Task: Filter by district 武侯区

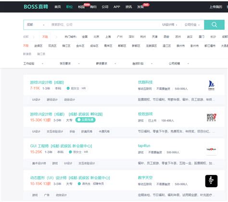Action: coord(38,46)
